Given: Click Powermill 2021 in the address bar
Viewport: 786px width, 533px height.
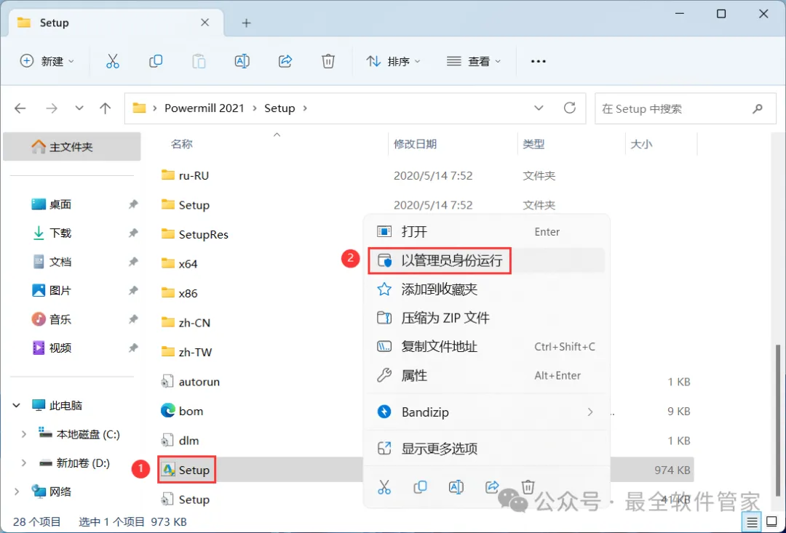Looking at the screenshot, I should pyautogui.click(x=205, y=108).
